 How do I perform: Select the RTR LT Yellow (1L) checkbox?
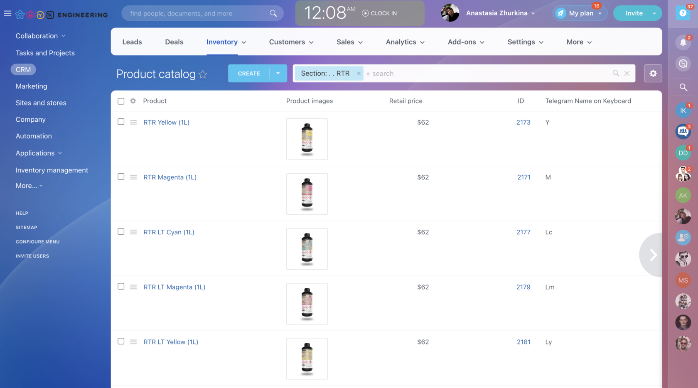[x=121, y=341]
